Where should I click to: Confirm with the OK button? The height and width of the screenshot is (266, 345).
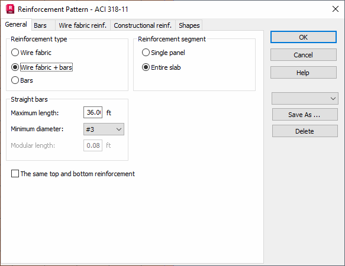click(304, 37)
